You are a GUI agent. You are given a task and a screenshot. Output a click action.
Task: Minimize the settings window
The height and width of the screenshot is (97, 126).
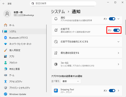tap(108, 2)
